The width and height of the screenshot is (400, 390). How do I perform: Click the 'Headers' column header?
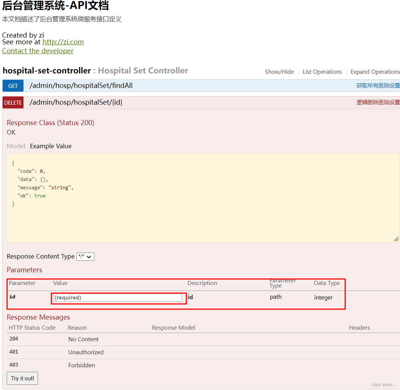(359, 328)
